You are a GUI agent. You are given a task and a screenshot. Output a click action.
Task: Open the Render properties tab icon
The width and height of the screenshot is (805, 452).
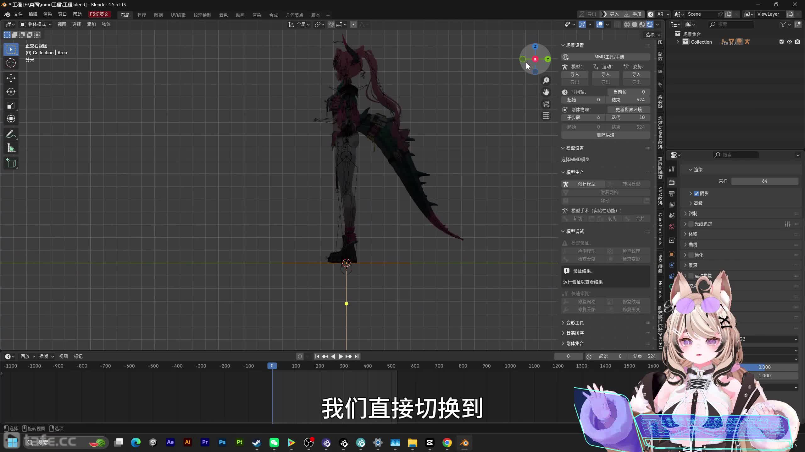672,182
